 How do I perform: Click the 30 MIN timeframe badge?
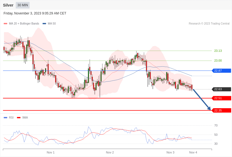click(x=23, y=5)
